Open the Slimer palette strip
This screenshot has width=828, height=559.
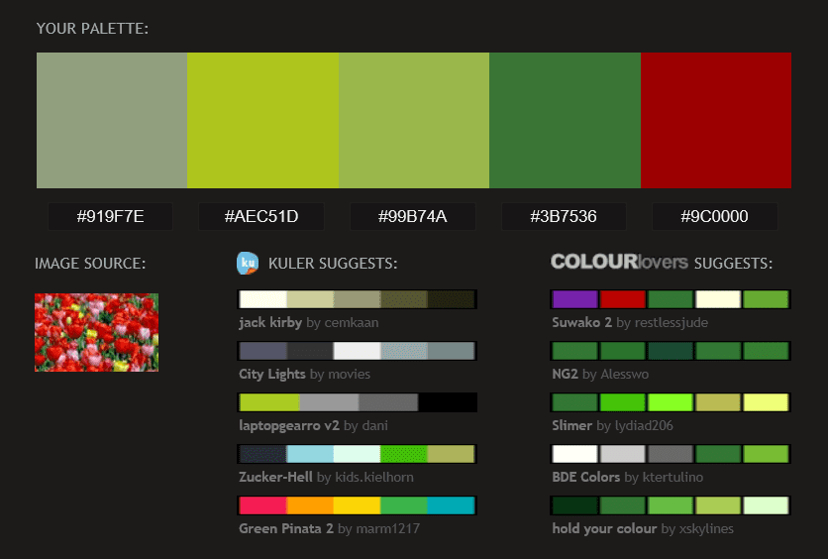(x=671, y=402)
